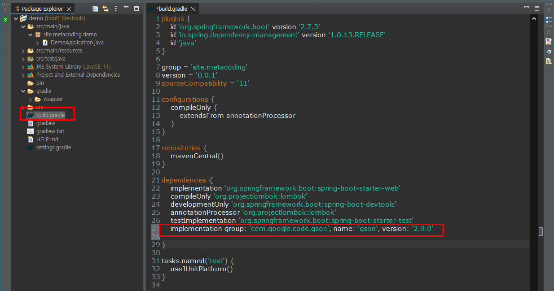The width and height of the screenshot is (554, 291).
Task: Maximize the Package Explorer view
Action: tap(136, 9)
